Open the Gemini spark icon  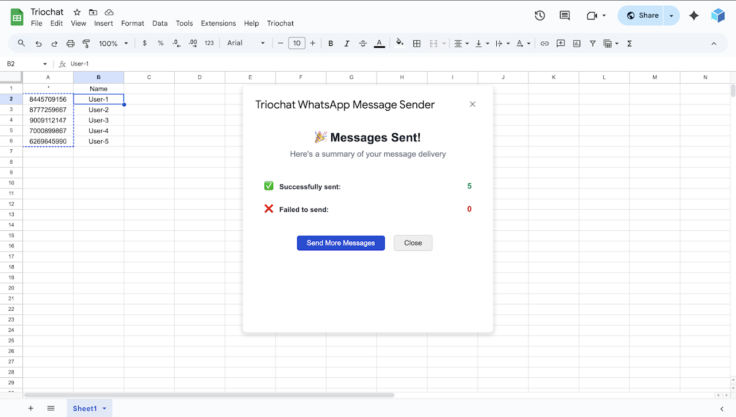click(x=694, y=16)
